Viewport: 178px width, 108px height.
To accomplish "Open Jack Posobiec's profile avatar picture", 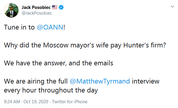I will pos(11,10).
